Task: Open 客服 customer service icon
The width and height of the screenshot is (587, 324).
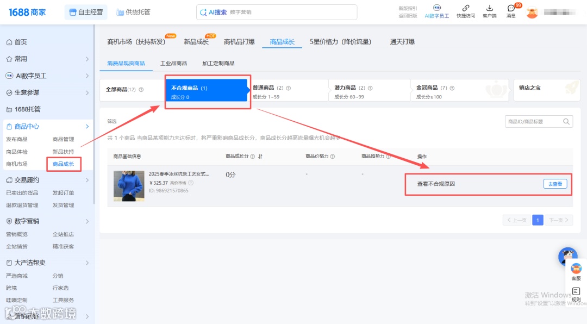Action: 576,272
